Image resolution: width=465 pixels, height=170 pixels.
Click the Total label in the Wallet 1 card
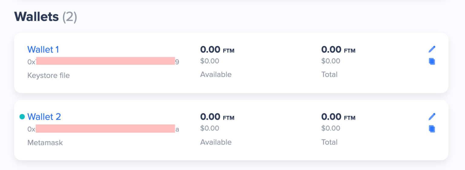coord(329,75)
